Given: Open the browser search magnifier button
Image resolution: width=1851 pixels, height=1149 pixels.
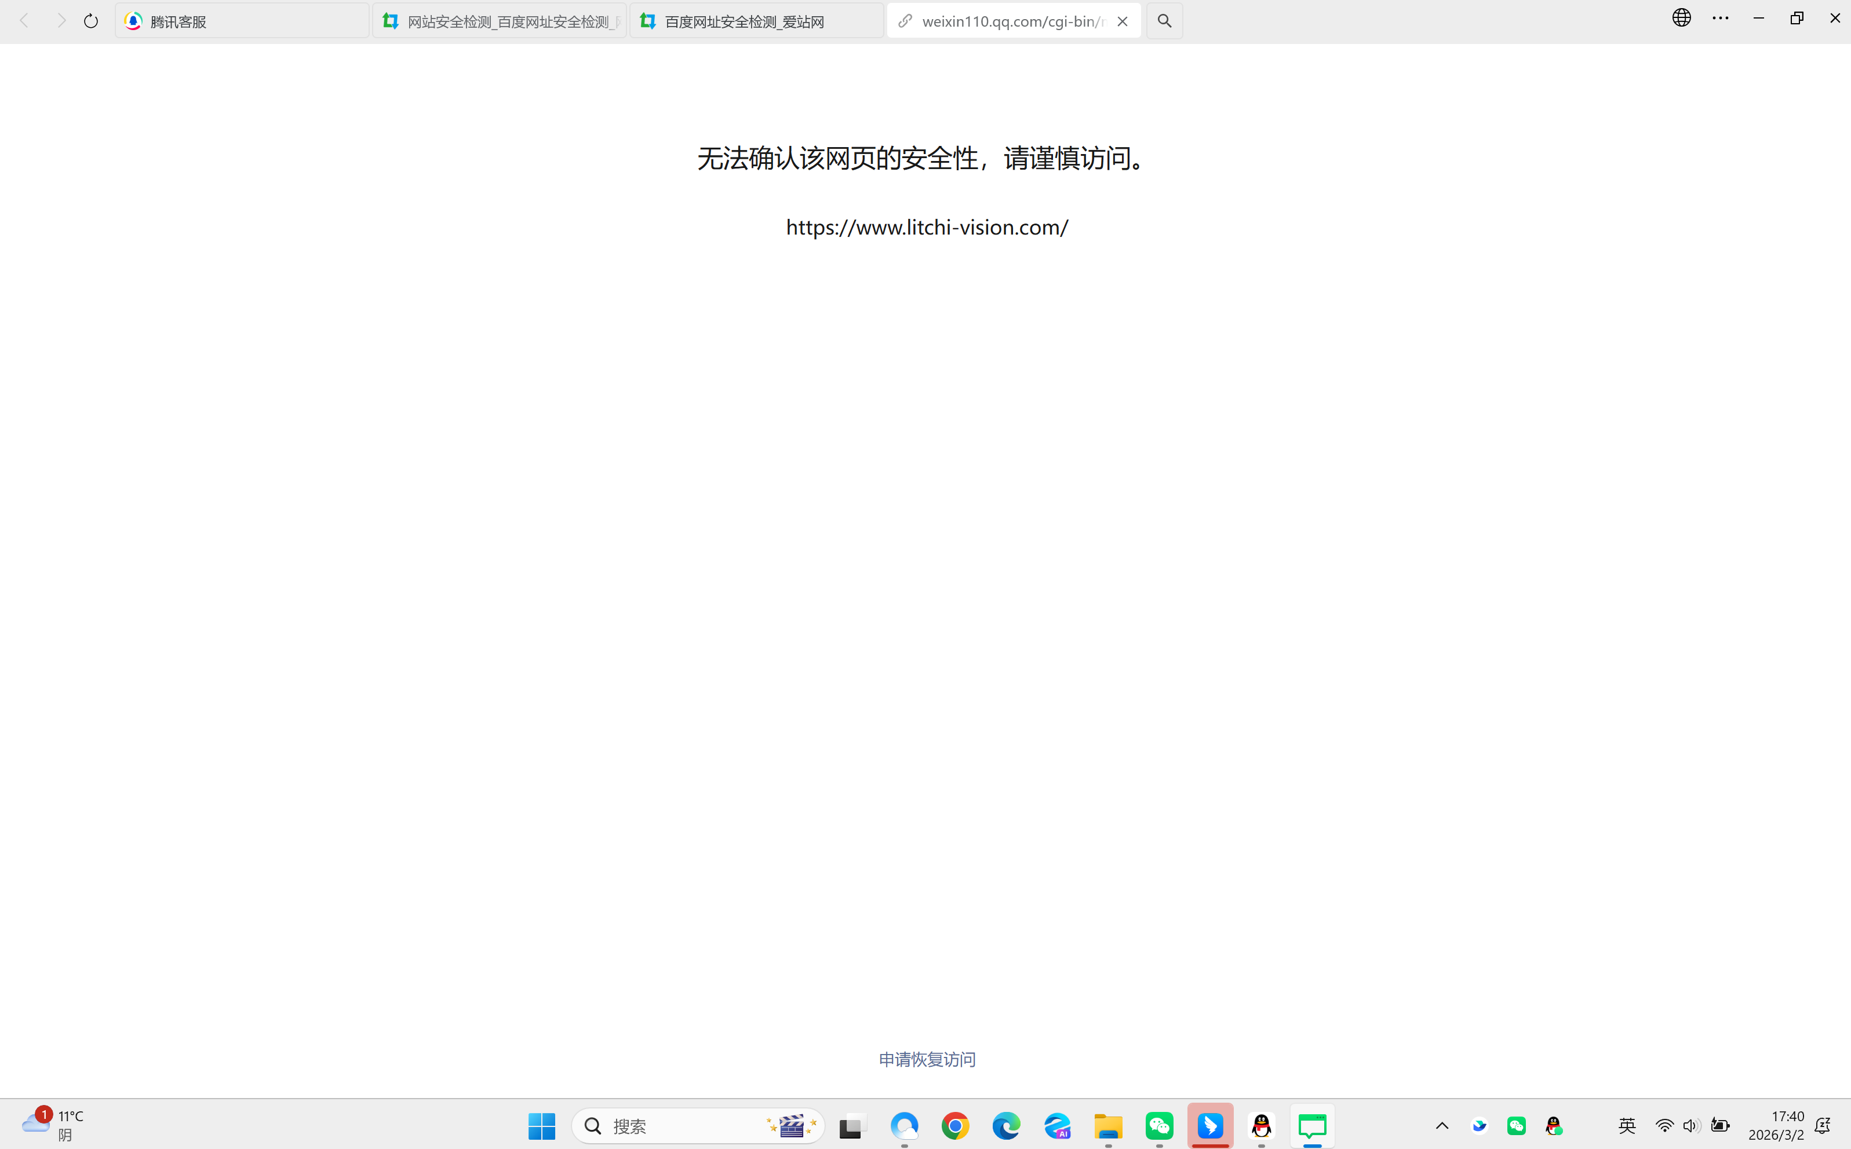Looking at the screenshot, I should tap(1164, 21).
